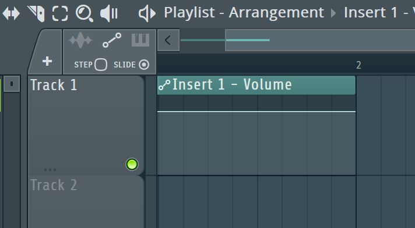The height and width of the screenshot is (228, 415).
Task: Select the Track 2 header
Action: click(86, 202)
